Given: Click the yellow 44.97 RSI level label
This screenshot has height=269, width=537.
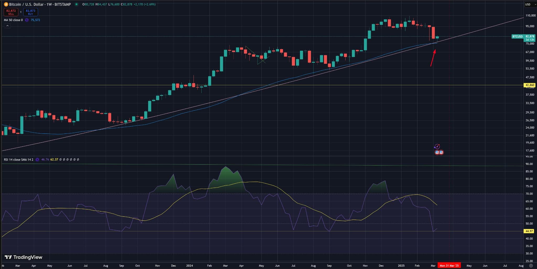Looking at the screenshot, I should (x=529, y=231).
